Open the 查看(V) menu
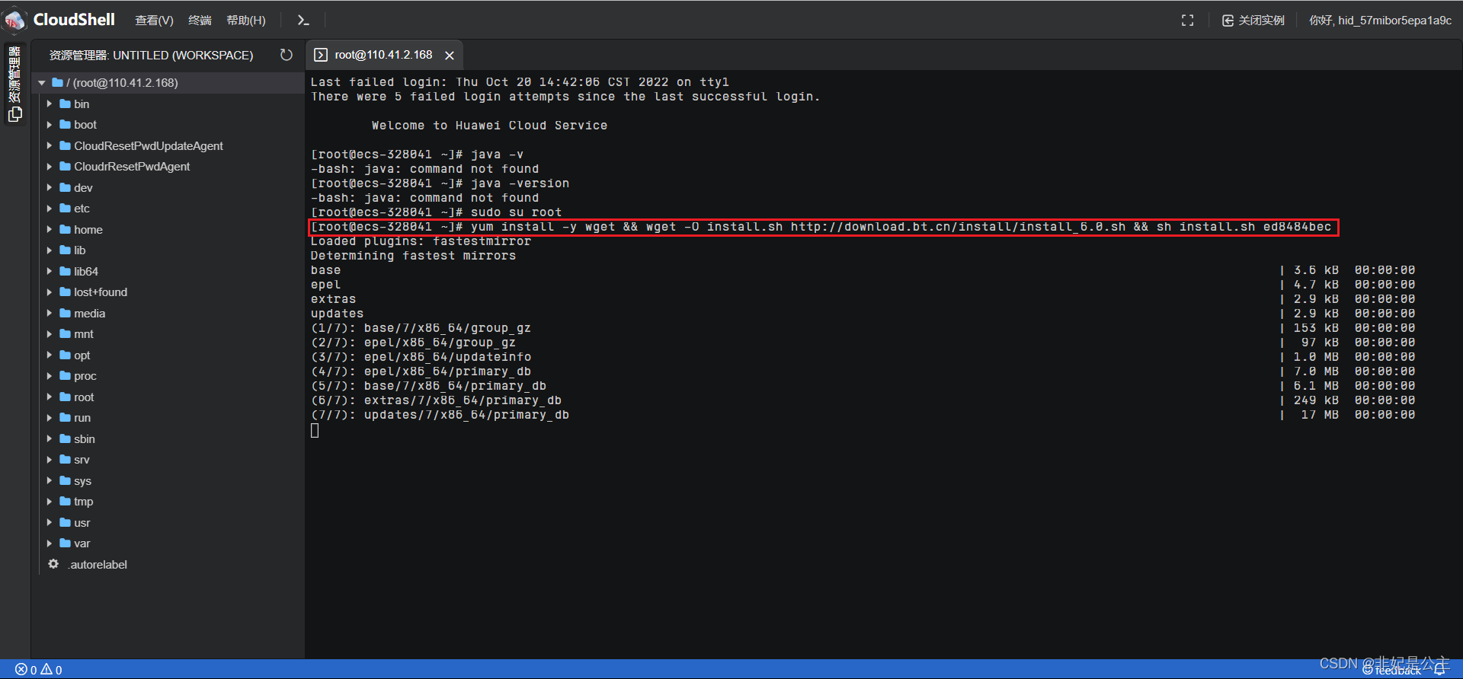This screenshot has height=679, width=1463. pos(154,21)
